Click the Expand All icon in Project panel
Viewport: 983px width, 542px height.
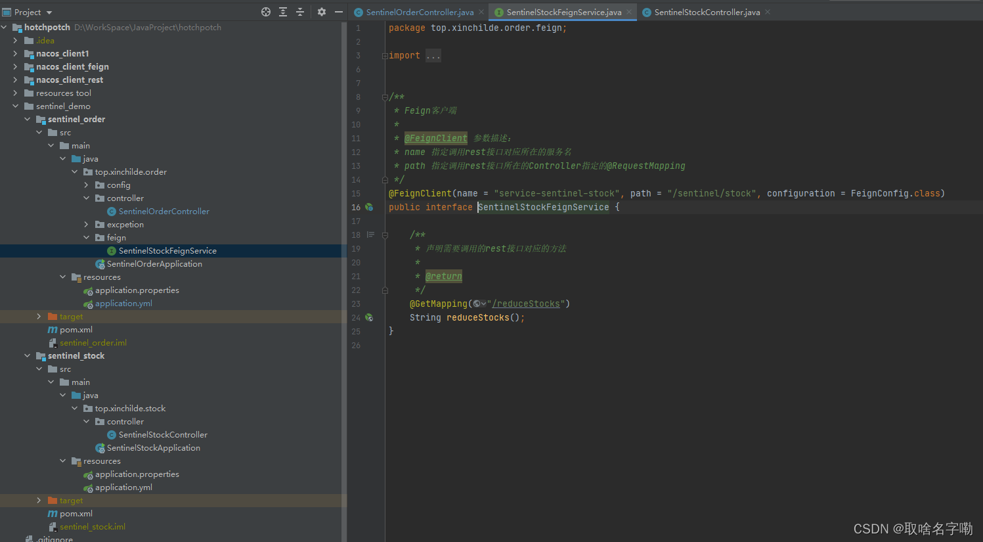(283, 12)
